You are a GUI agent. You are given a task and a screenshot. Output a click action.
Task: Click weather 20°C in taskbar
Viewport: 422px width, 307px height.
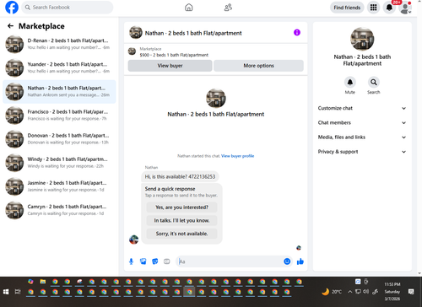(332, 292)
